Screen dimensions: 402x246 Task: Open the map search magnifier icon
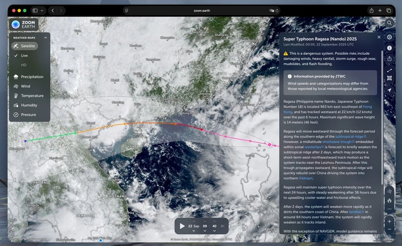point(390,23)
